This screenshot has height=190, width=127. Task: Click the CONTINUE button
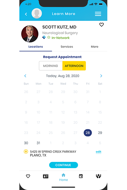(63, 165)
